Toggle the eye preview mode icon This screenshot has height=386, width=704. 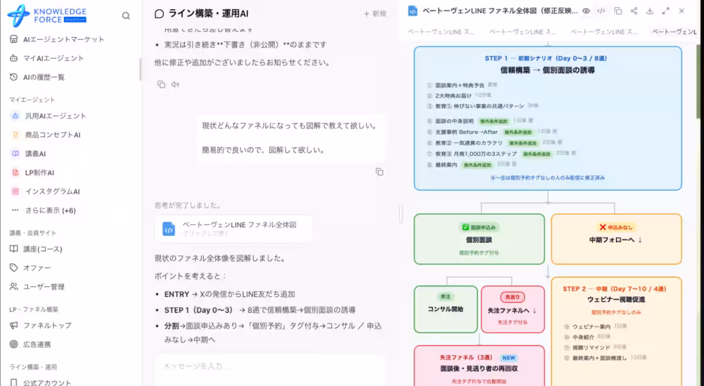coord(585,11)
